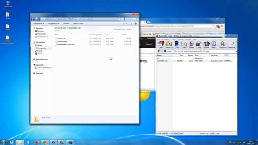
Task: Open Anordnen nach Ordner dropdown
Action: point(130,29)
